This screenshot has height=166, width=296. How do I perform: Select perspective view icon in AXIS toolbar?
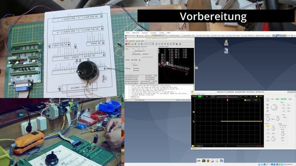[174, 44]
